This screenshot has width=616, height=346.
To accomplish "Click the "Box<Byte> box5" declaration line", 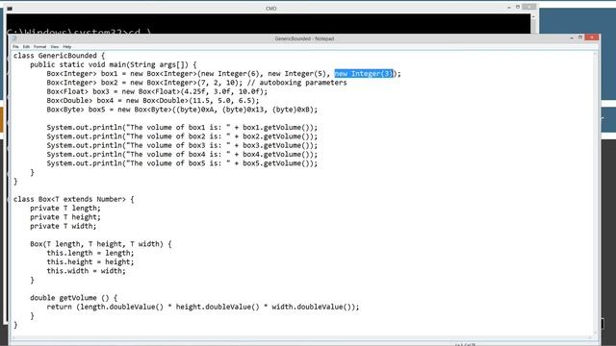I will pyautogui.click(x=182, y=110).
